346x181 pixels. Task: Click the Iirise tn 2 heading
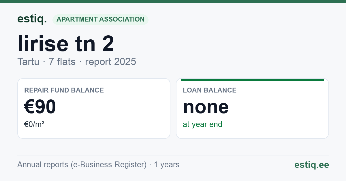click(x=66, y=43)
